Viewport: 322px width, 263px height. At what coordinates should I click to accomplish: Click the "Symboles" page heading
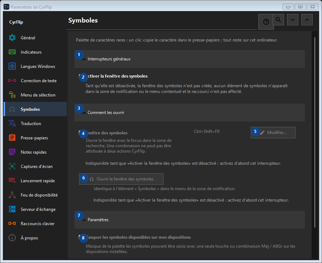click(x=83, y=20)
